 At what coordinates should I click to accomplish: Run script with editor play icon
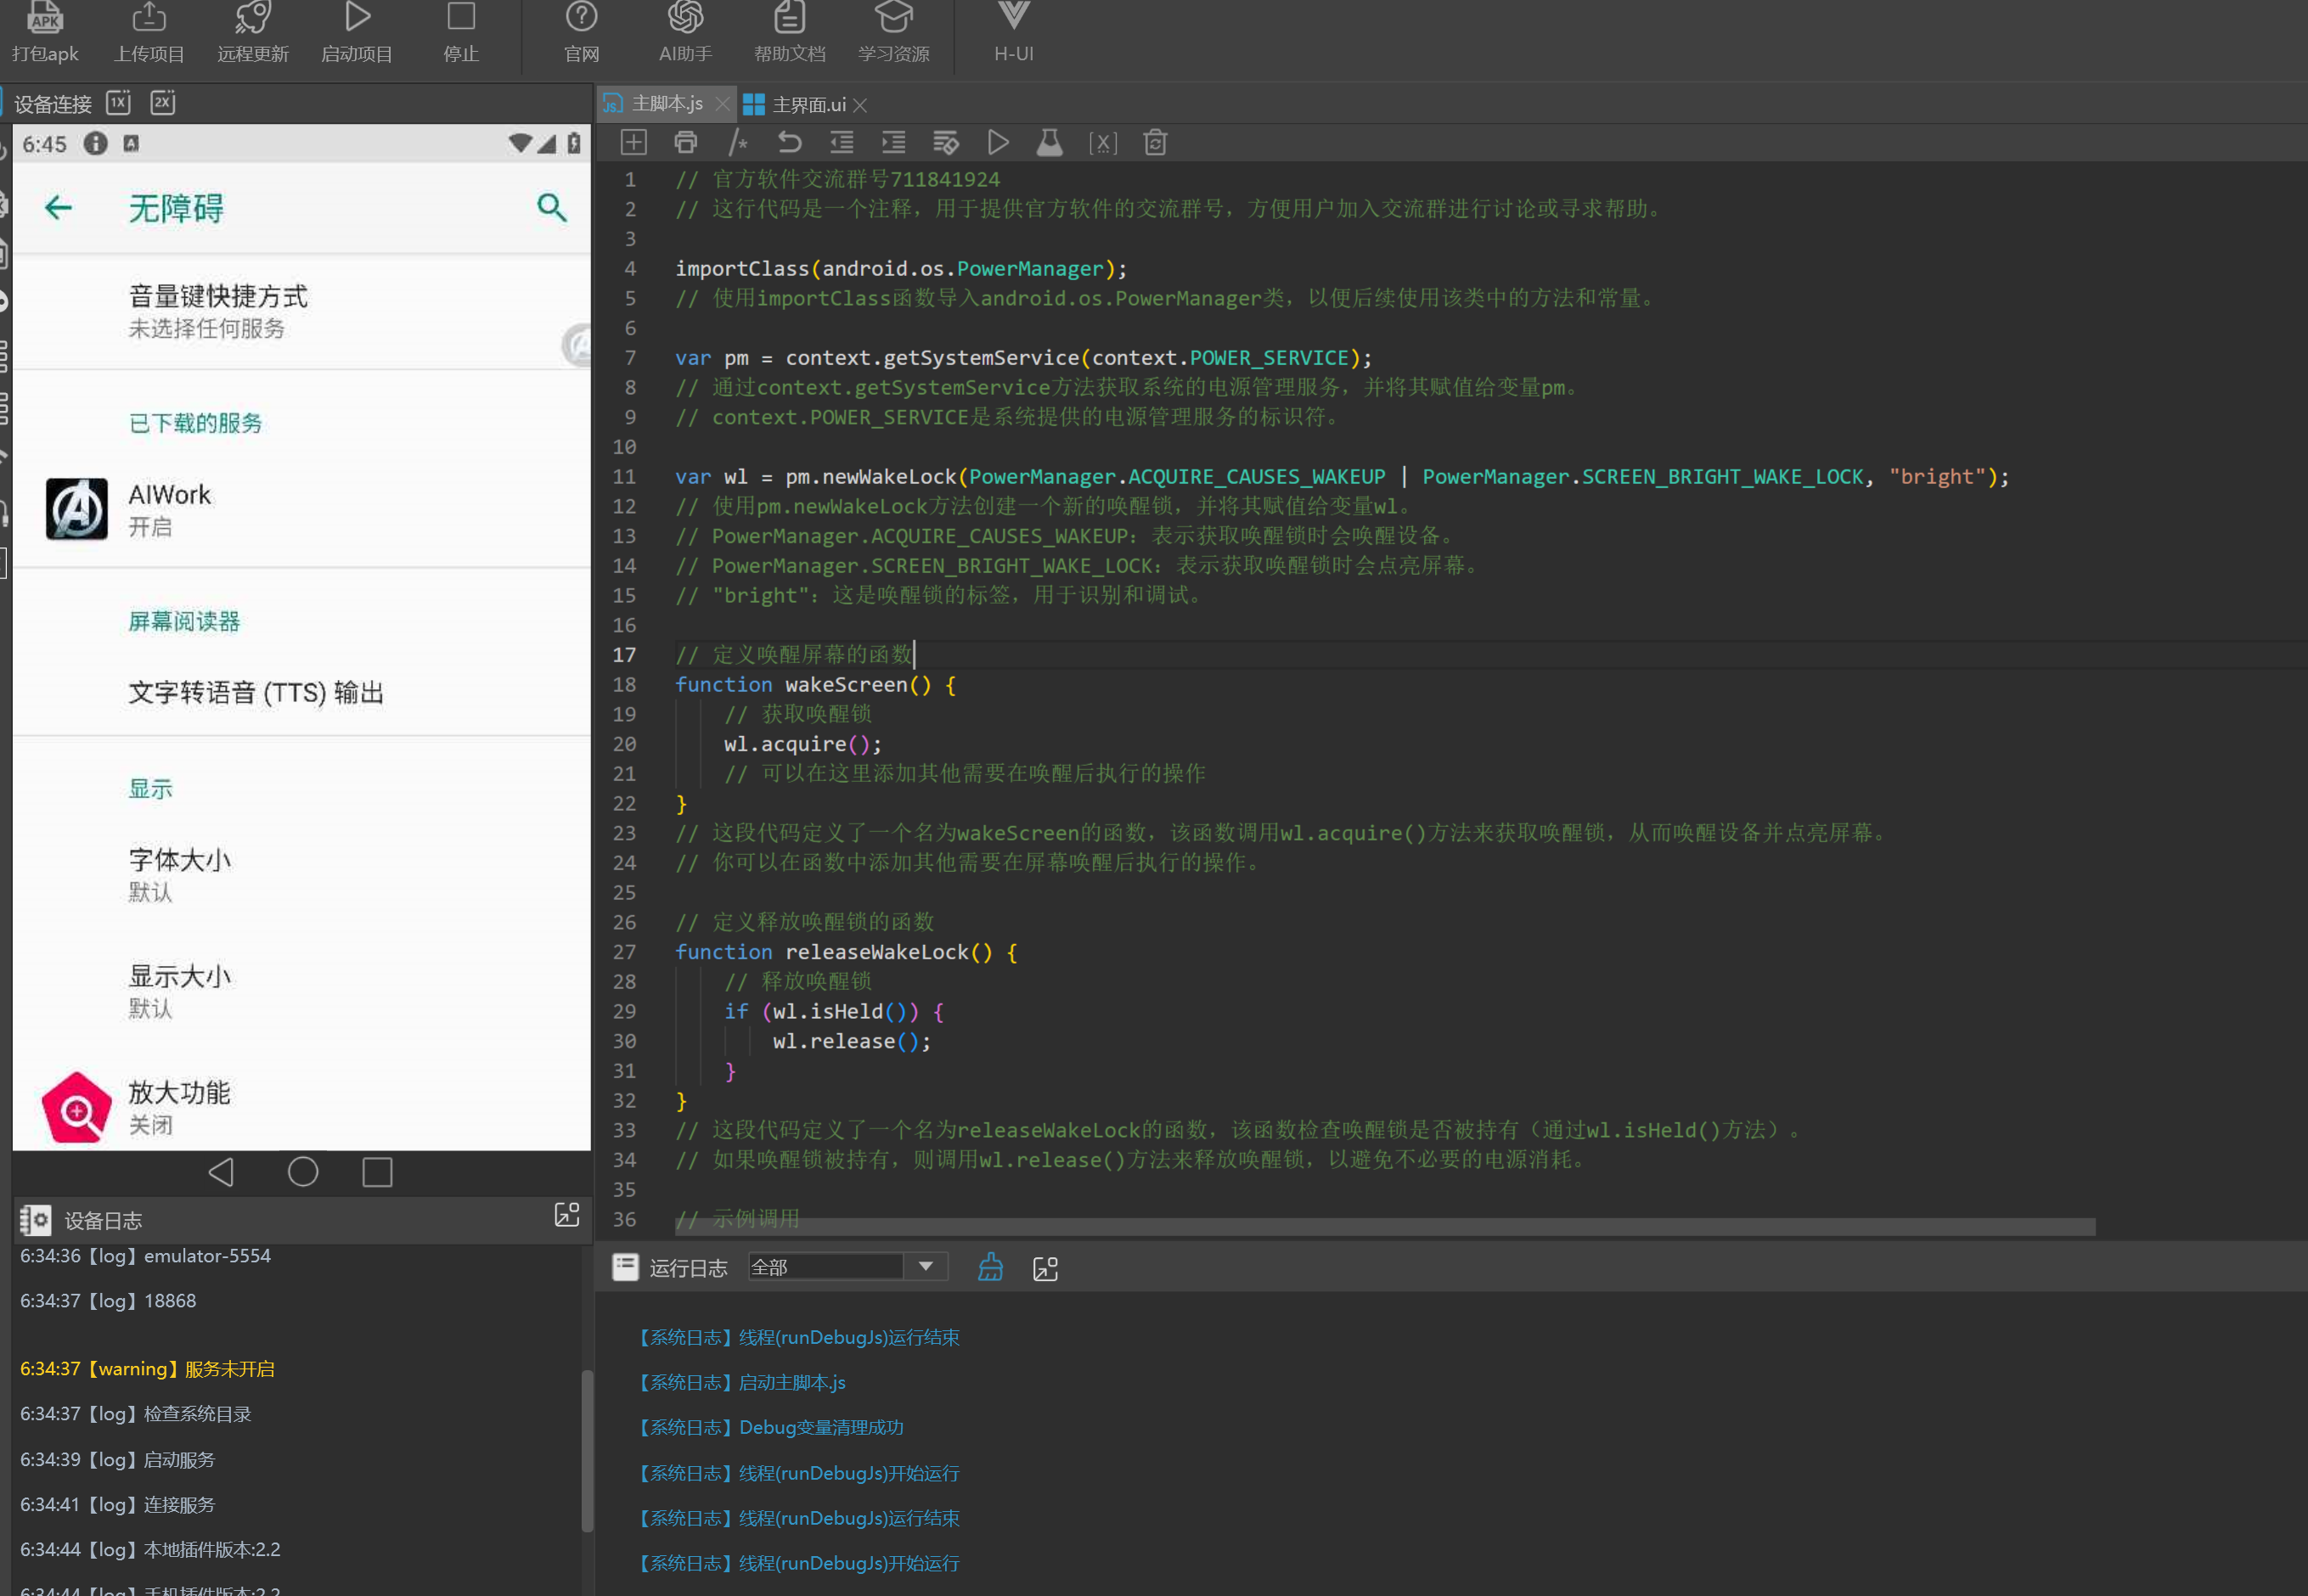(x=998, y=142)
